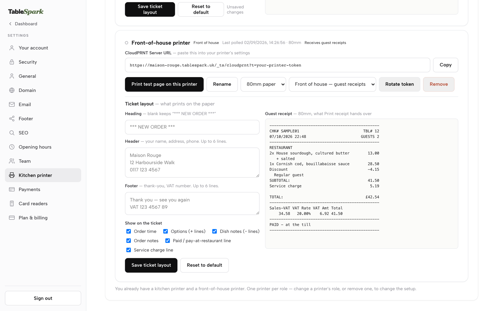Copy the CloudPRNT server URL

(446, 65)
